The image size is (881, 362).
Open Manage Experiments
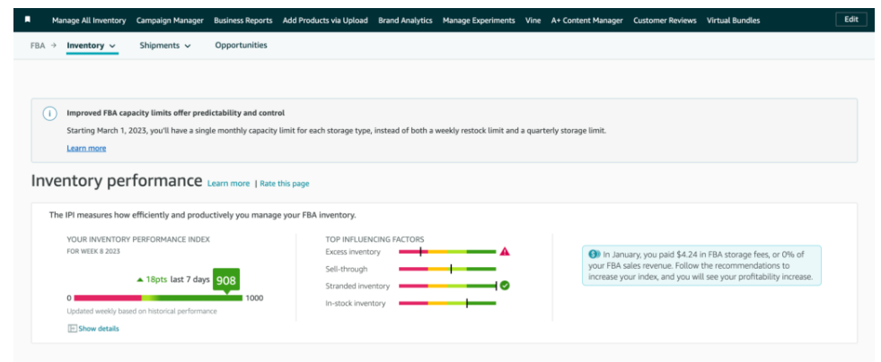[479, 21]
